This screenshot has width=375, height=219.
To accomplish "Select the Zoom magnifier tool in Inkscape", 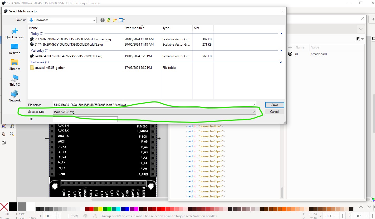I will tap(12, 134).
